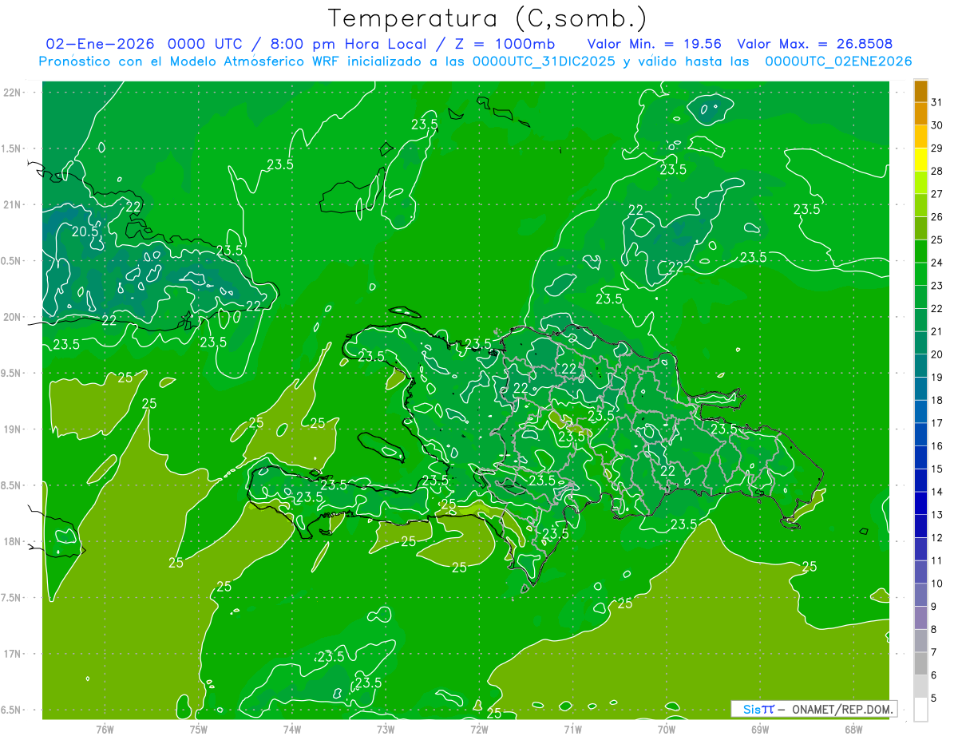Click the 21N latitude axis label
Viewport: 958px width, 740px height.
tap(13, 204)
